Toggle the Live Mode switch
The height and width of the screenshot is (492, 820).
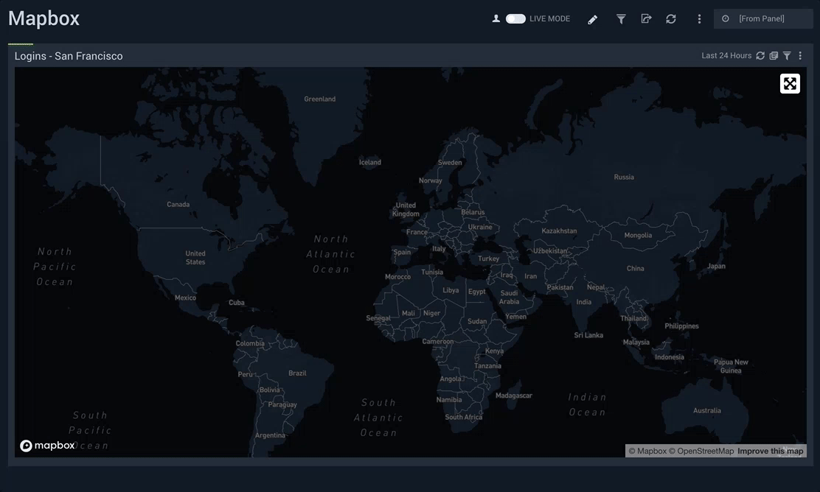pos(515,19)
